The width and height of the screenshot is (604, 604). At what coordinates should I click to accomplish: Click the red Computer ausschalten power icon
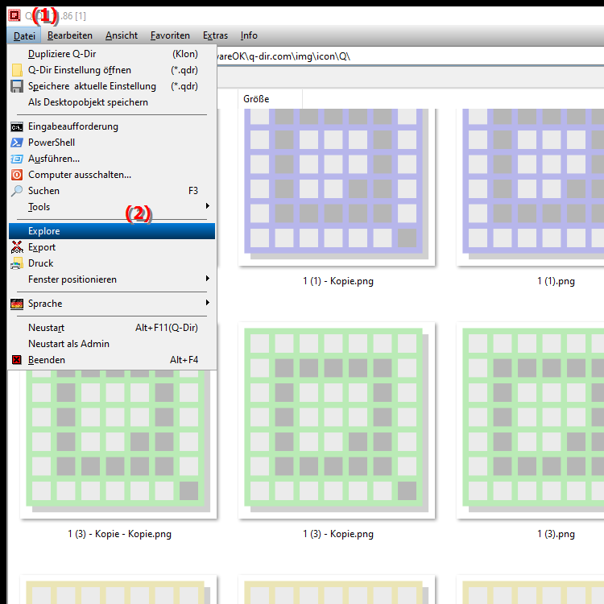[17, 175]
